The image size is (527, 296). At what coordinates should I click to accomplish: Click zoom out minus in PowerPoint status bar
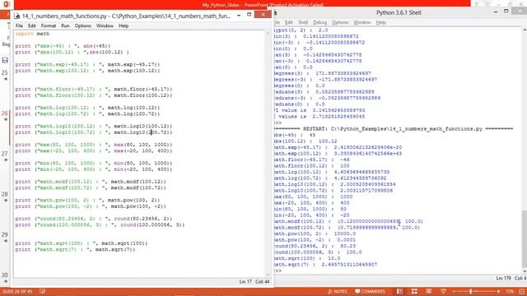454,291
